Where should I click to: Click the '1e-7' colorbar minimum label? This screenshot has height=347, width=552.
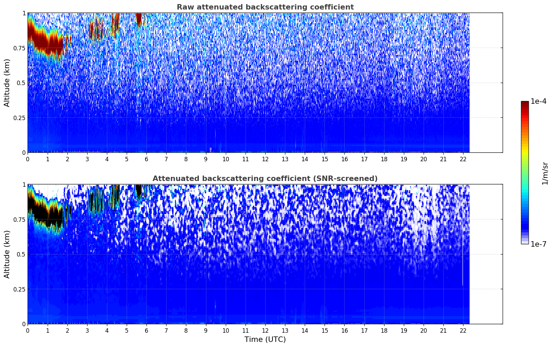[538, 244]
